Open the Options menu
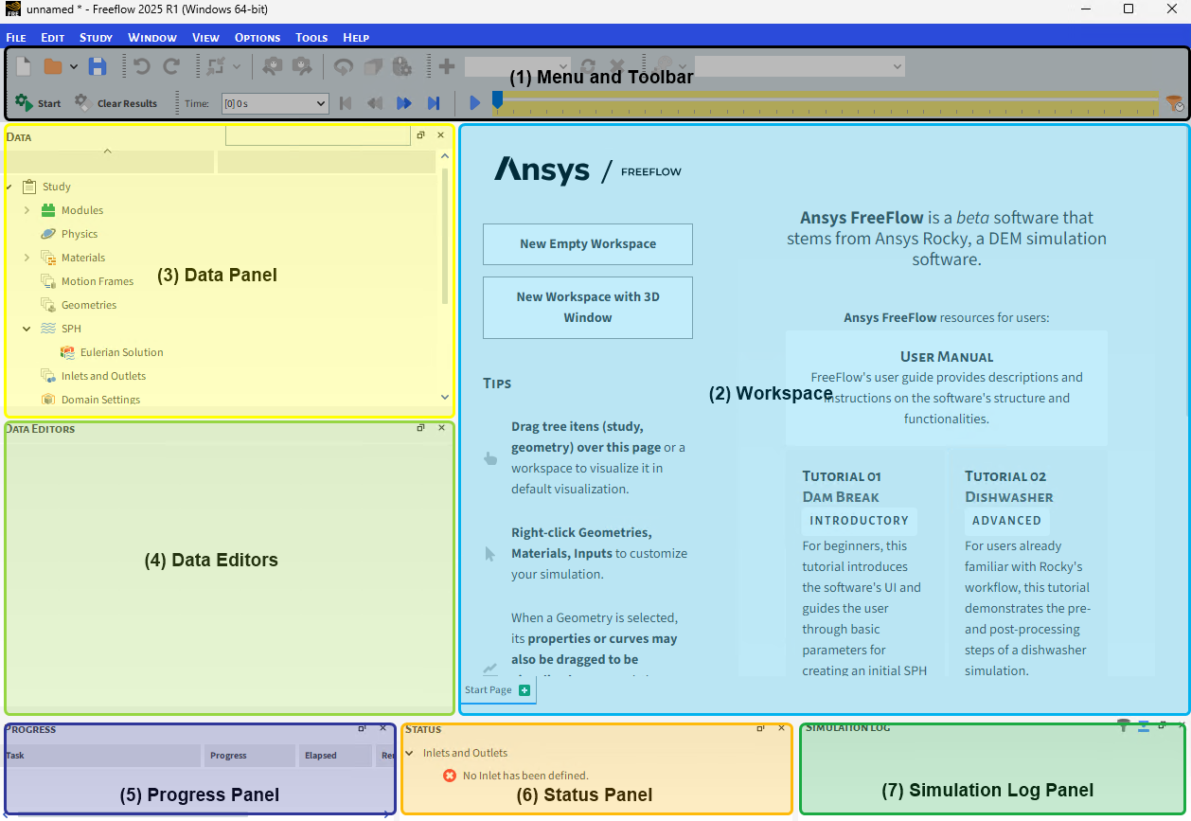 (258, 37)
